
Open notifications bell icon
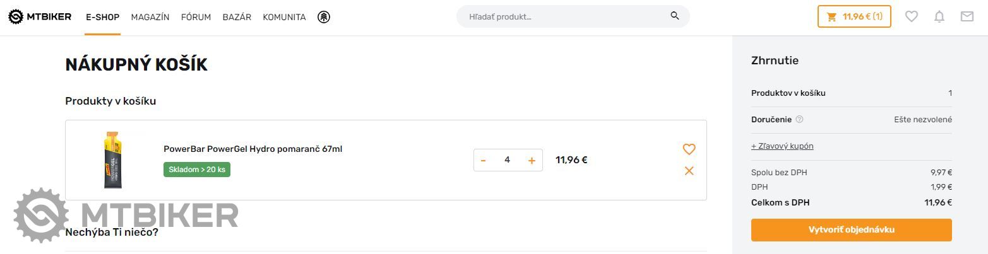(939, 16)
